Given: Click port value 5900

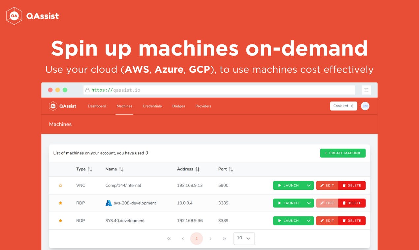Looking at the screenshot, I should pyautogui.click(x=223, y=186).
